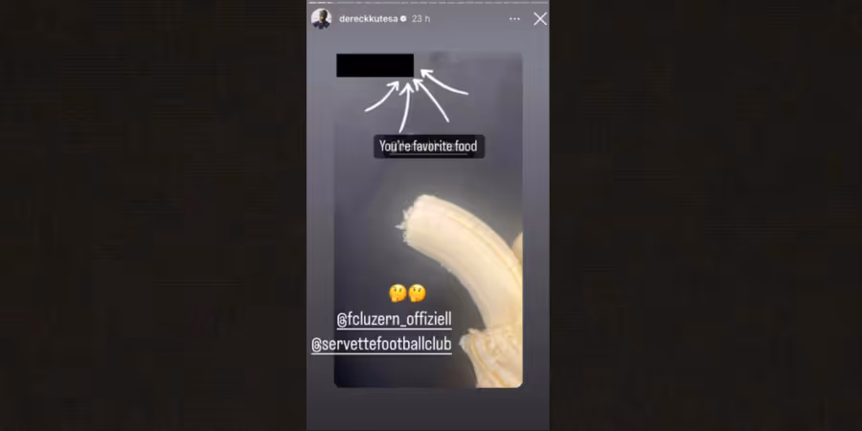The image size is (862, 431).
Task: Click the banana peel at the bottom of the photo
Action: tap(492, 357)
